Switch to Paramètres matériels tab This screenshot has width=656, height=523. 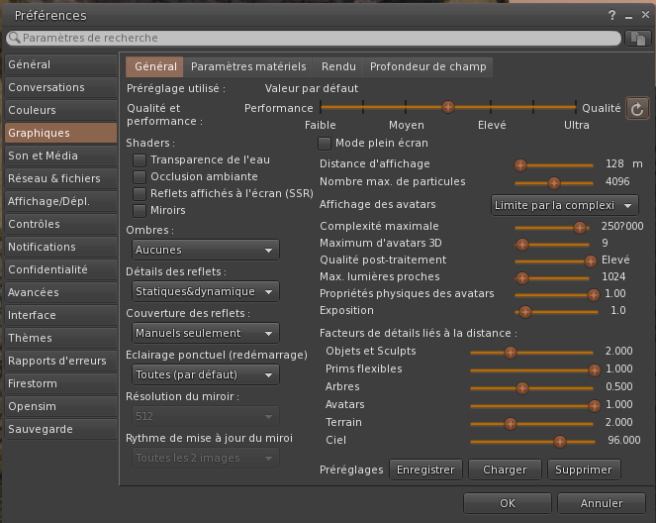tap(248, 67)
